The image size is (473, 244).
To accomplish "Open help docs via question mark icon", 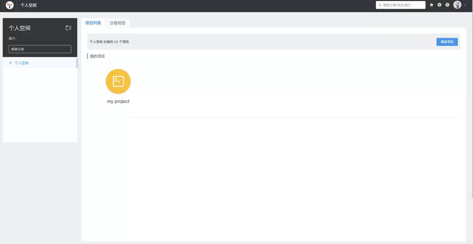I will point(448,5).
